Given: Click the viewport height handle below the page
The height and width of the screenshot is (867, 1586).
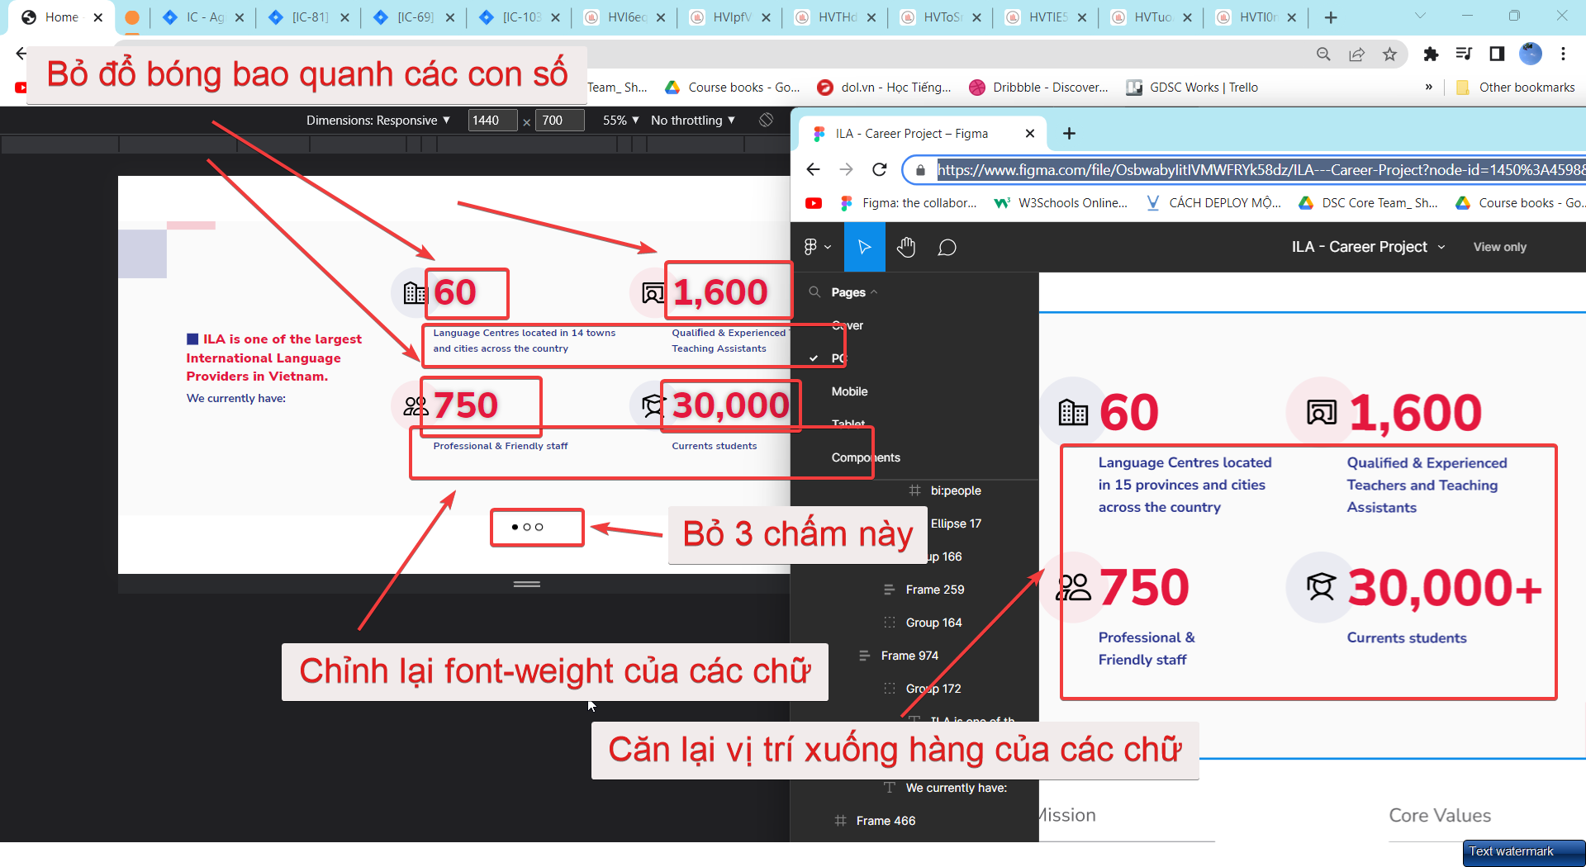Looking at the screenshot, I should [x=526, y=584].
